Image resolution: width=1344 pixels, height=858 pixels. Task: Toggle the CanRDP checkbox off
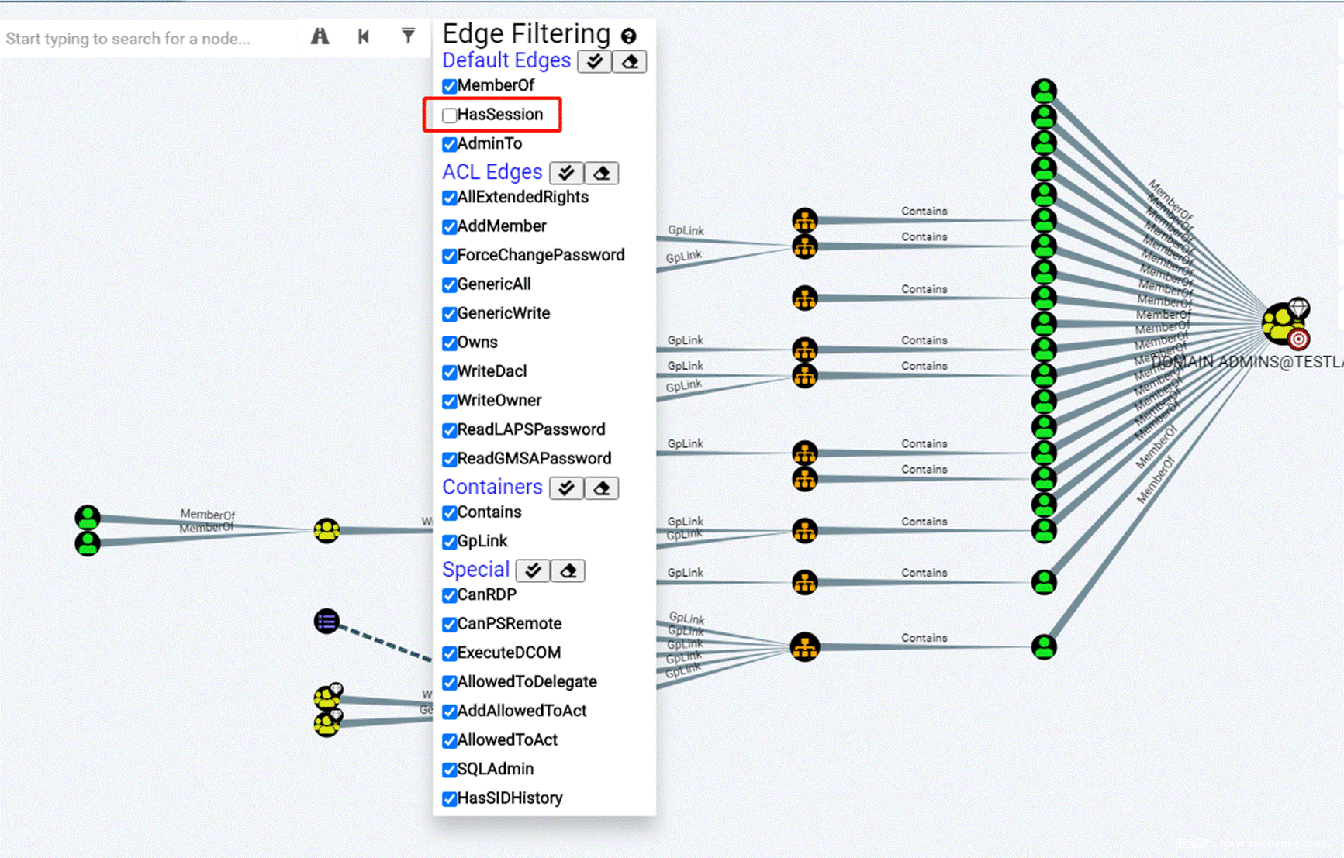[x=450, y=595]
